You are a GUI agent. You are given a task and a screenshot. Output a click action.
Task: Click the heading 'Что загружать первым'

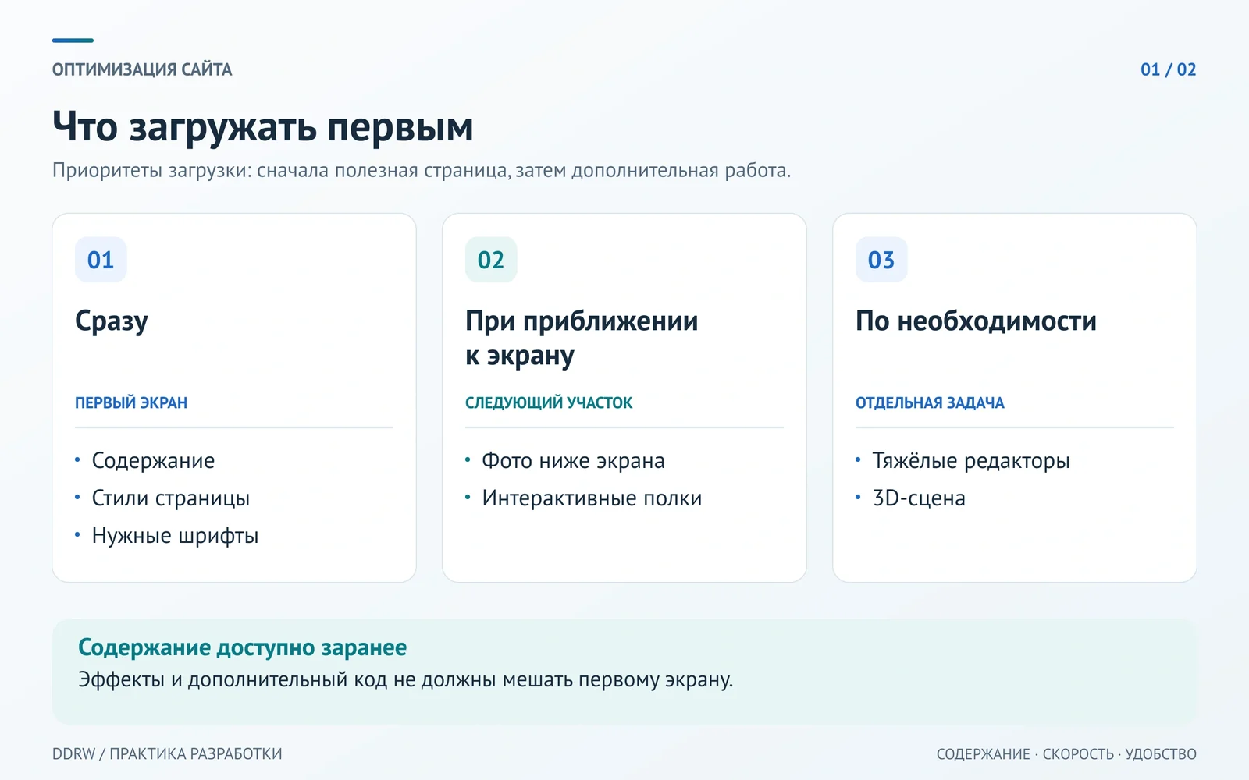point(263,127)
